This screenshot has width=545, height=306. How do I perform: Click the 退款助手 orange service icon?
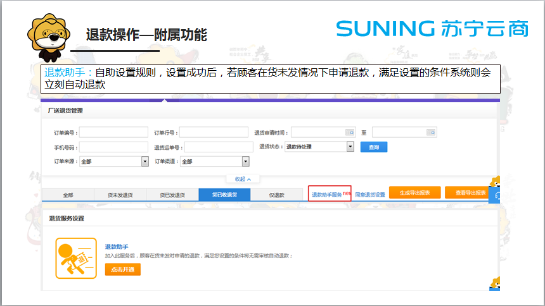click(x=76, y=258)
